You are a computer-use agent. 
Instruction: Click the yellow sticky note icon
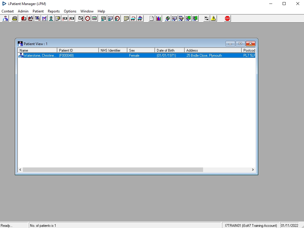[x=126, y=18]
